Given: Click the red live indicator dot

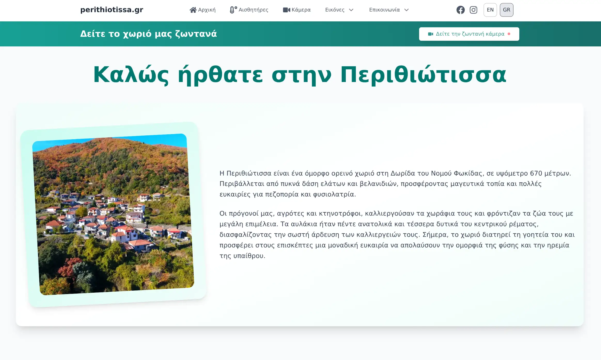Looking at the screenshot, I should pyautogui.click(x=509, y=34).
